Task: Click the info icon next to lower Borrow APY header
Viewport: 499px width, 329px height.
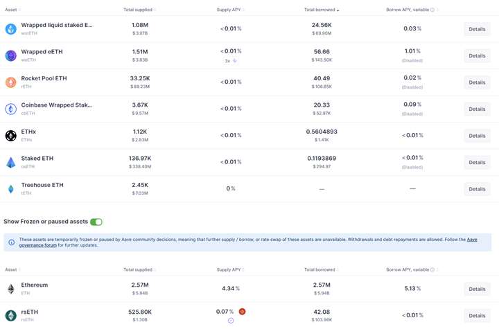Action: [x=432, y=269]
